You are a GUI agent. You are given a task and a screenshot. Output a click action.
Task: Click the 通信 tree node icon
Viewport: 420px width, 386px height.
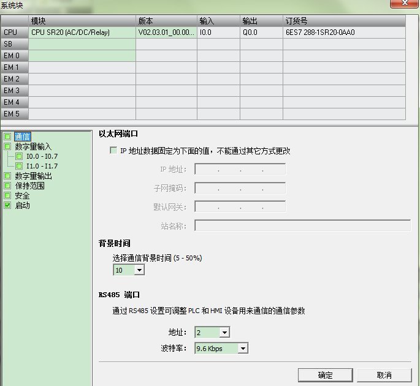click(7, 137)
